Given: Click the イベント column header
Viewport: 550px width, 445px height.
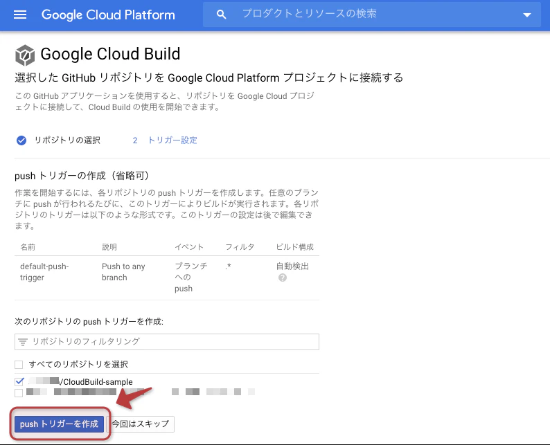Looking at the screenshot, I should (x=189, y=247).
